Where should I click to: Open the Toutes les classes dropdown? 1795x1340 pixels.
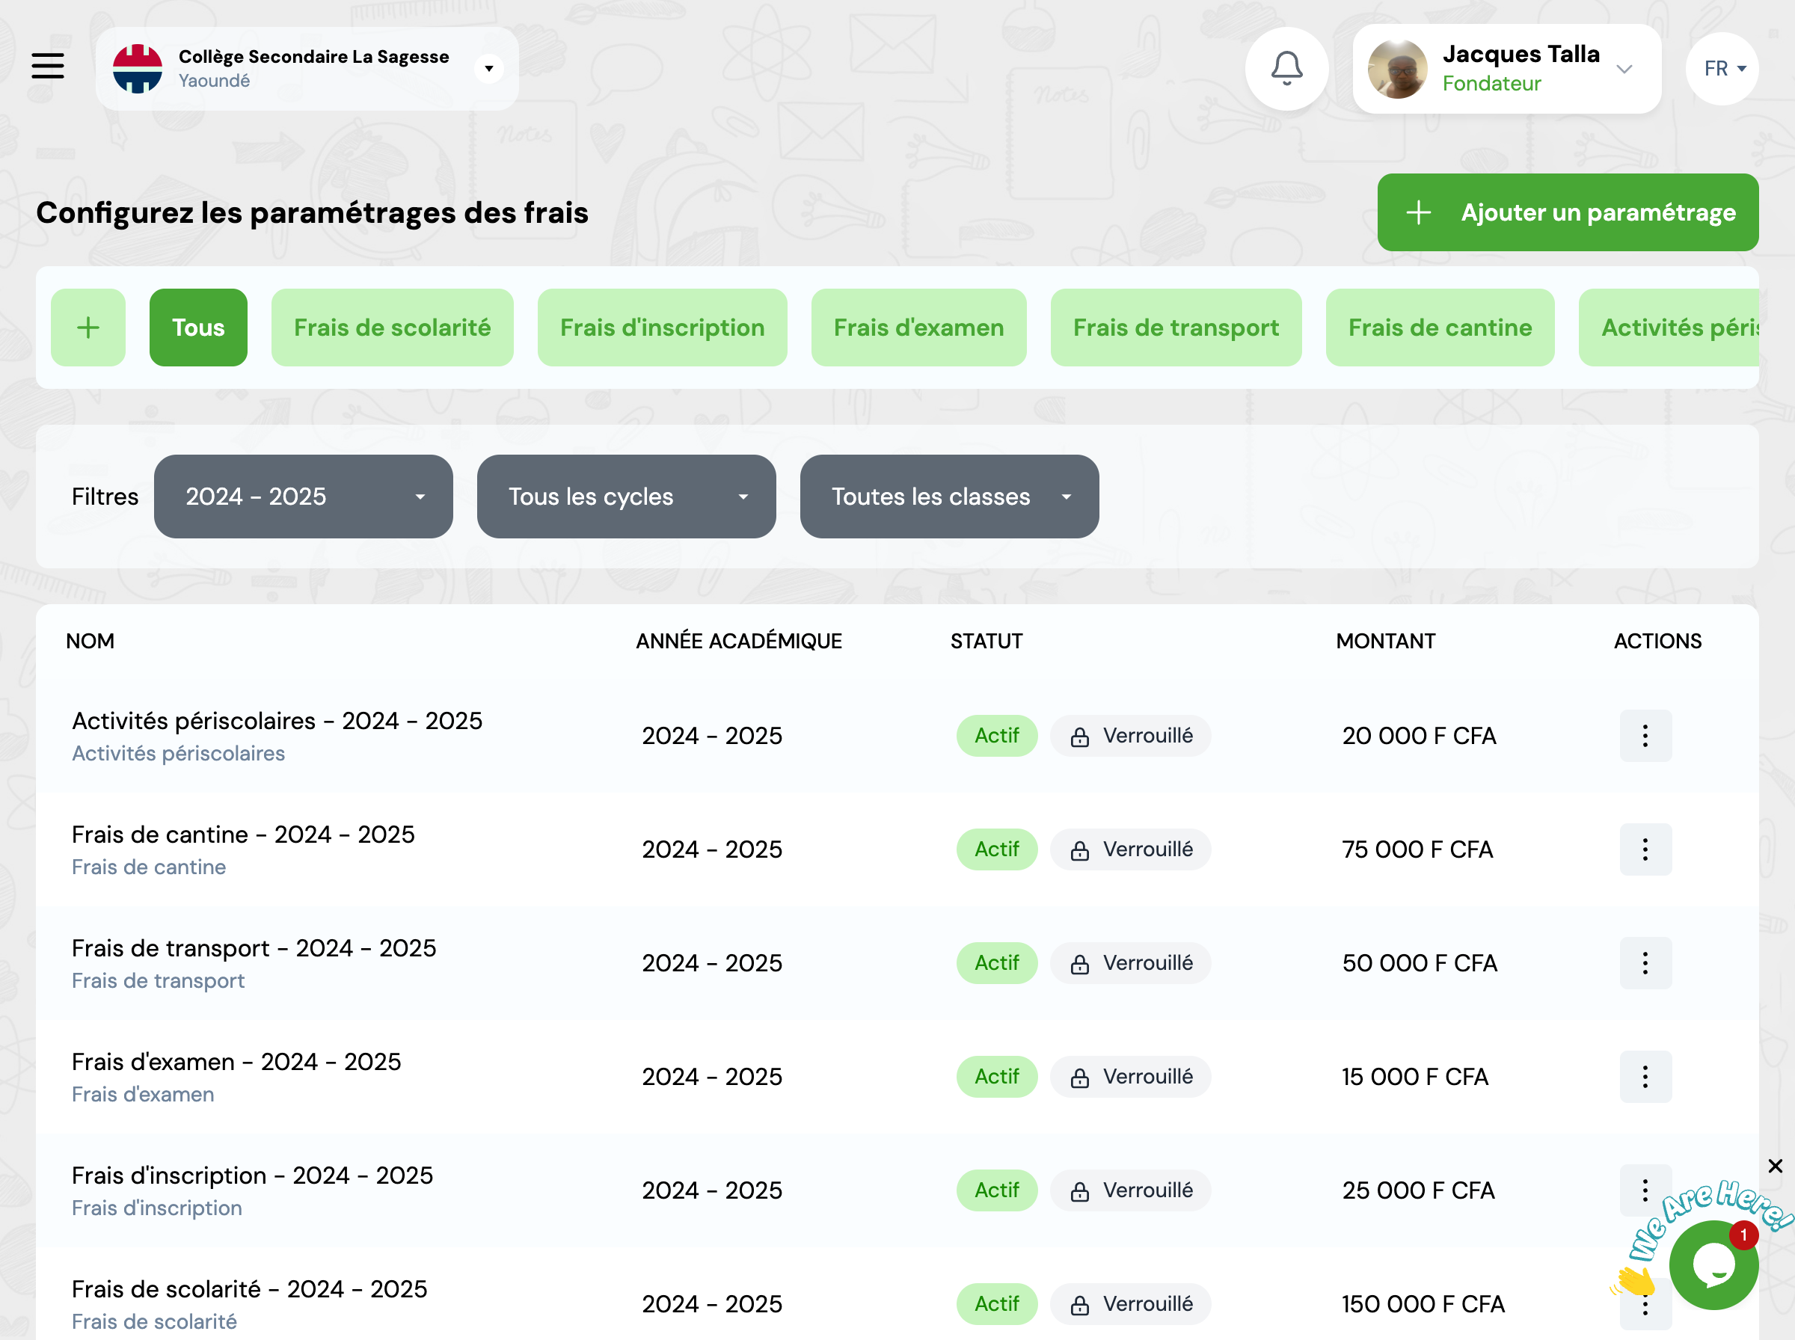[948, 497]
